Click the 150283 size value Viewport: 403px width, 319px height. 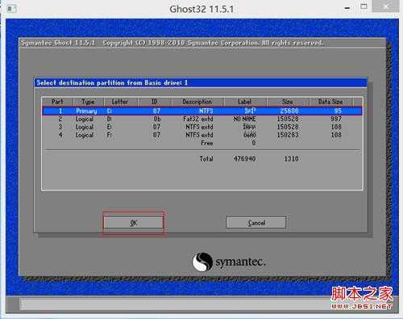click(288, 135)
